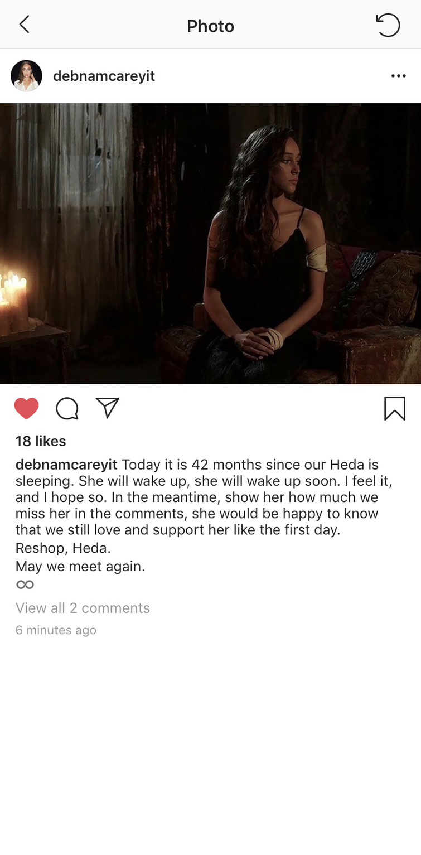Tap the post photo of the seated woman
This screenshot has width=421, height=855.
coord(210,243)
